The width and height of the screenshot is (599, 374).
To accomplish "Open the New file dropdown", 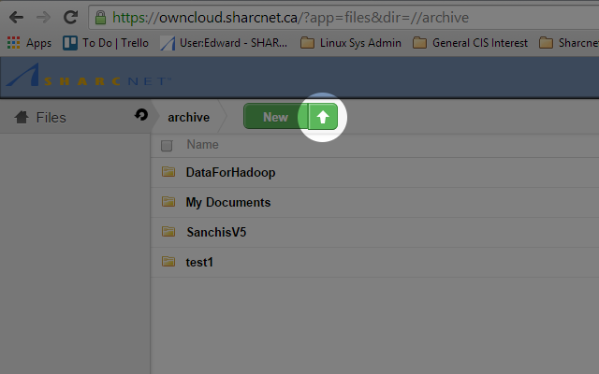I will coord(275,117).
